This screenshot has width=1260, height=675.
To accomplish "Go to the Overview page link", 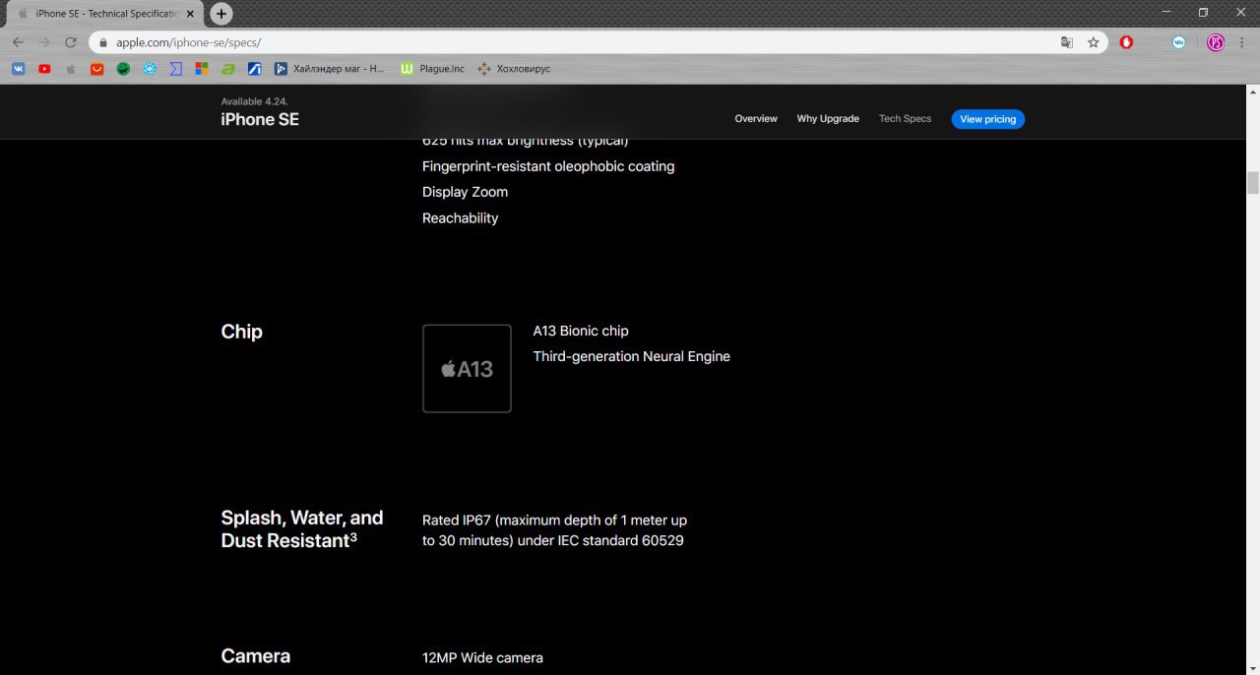I will point(756,119).
